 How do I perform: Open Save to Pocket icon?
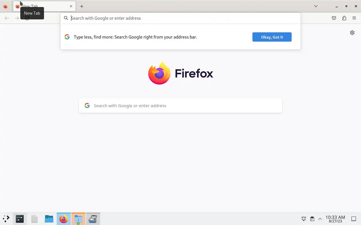tap(334, 18)
